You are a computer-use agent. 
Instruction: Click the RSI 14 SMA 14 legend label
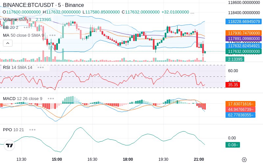[18, 68]
